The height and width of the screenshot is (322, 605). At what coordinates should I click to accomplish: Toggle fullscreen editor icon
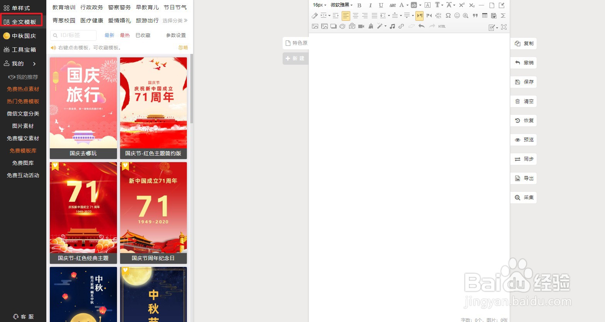coord(504,27)
